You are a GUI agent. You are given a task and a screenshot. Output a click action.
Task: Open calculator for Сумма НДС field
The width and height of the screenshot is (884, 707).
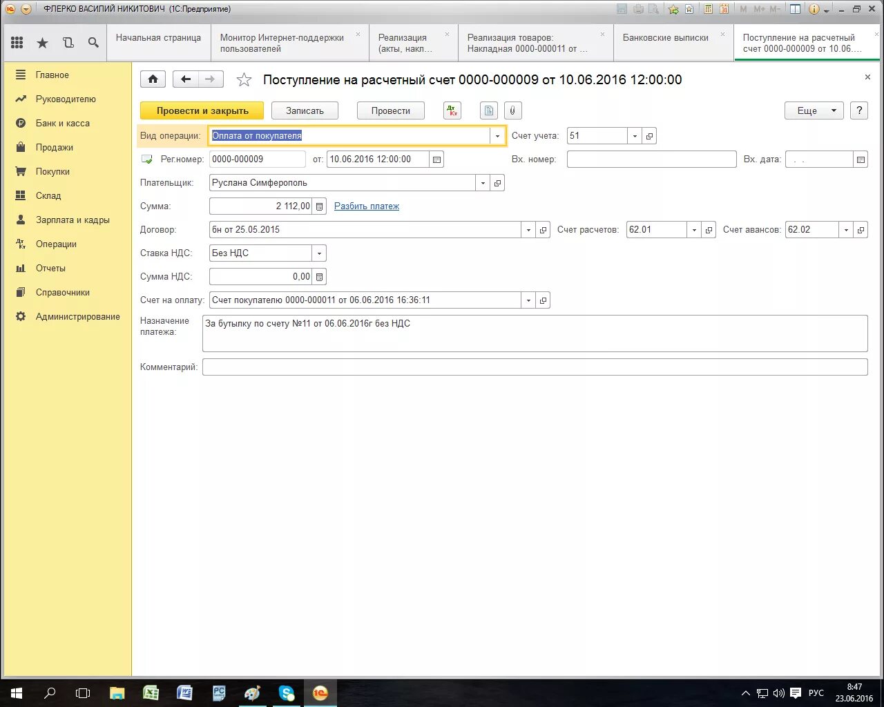pos(319,277)
